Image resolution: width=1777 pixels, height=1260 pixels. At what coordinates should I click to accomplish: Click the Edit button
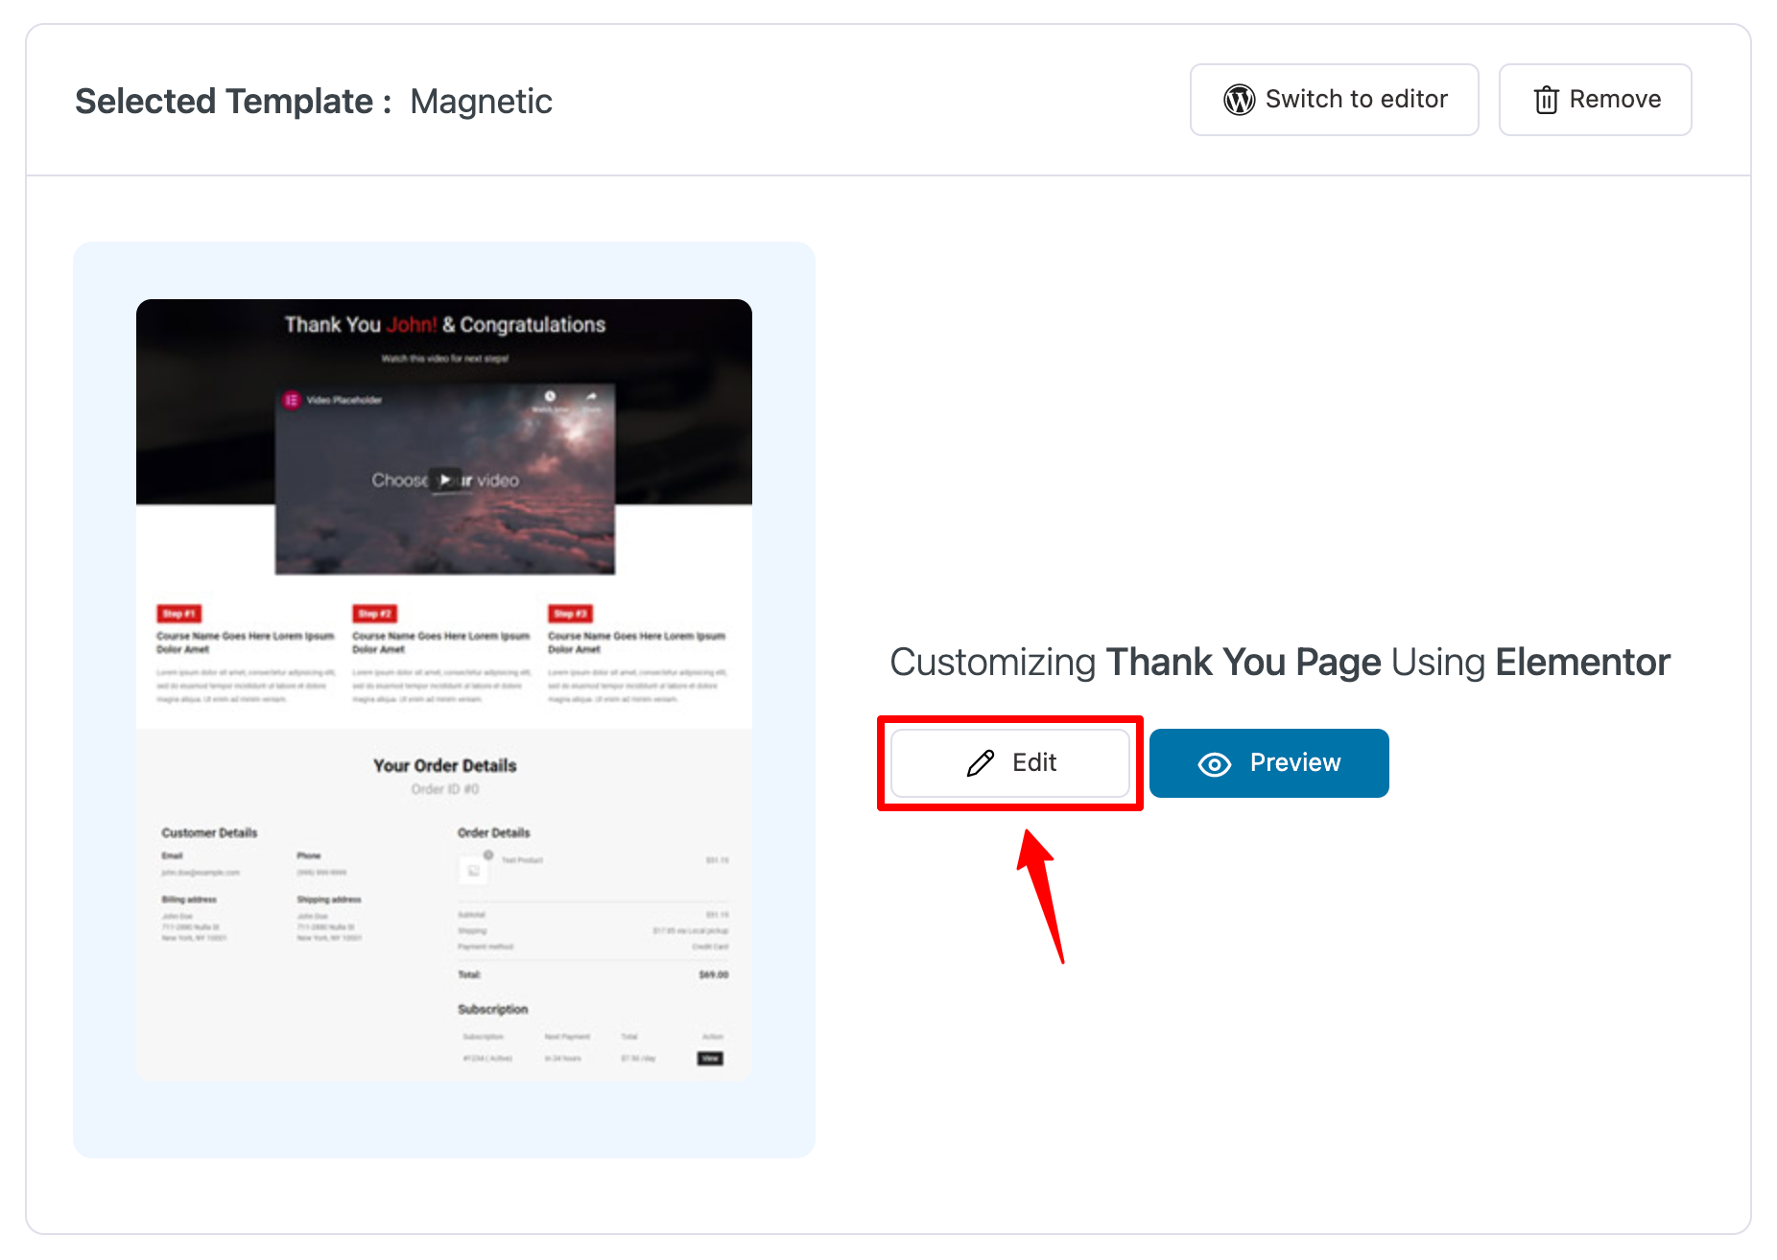pyautogui.click(x=1011, y=762)
